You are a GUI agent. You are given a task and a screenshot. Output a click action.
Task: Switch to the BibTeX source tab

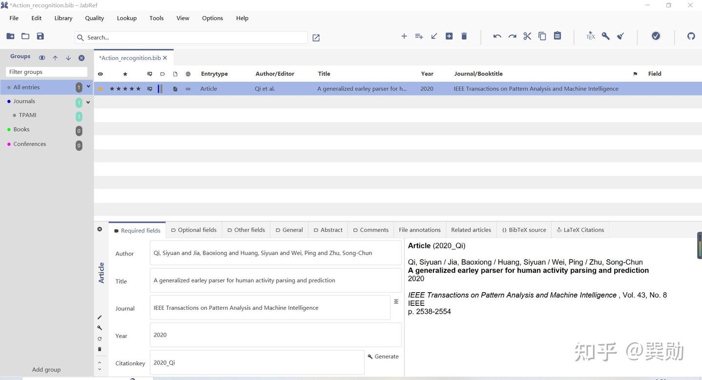(524, 230)
